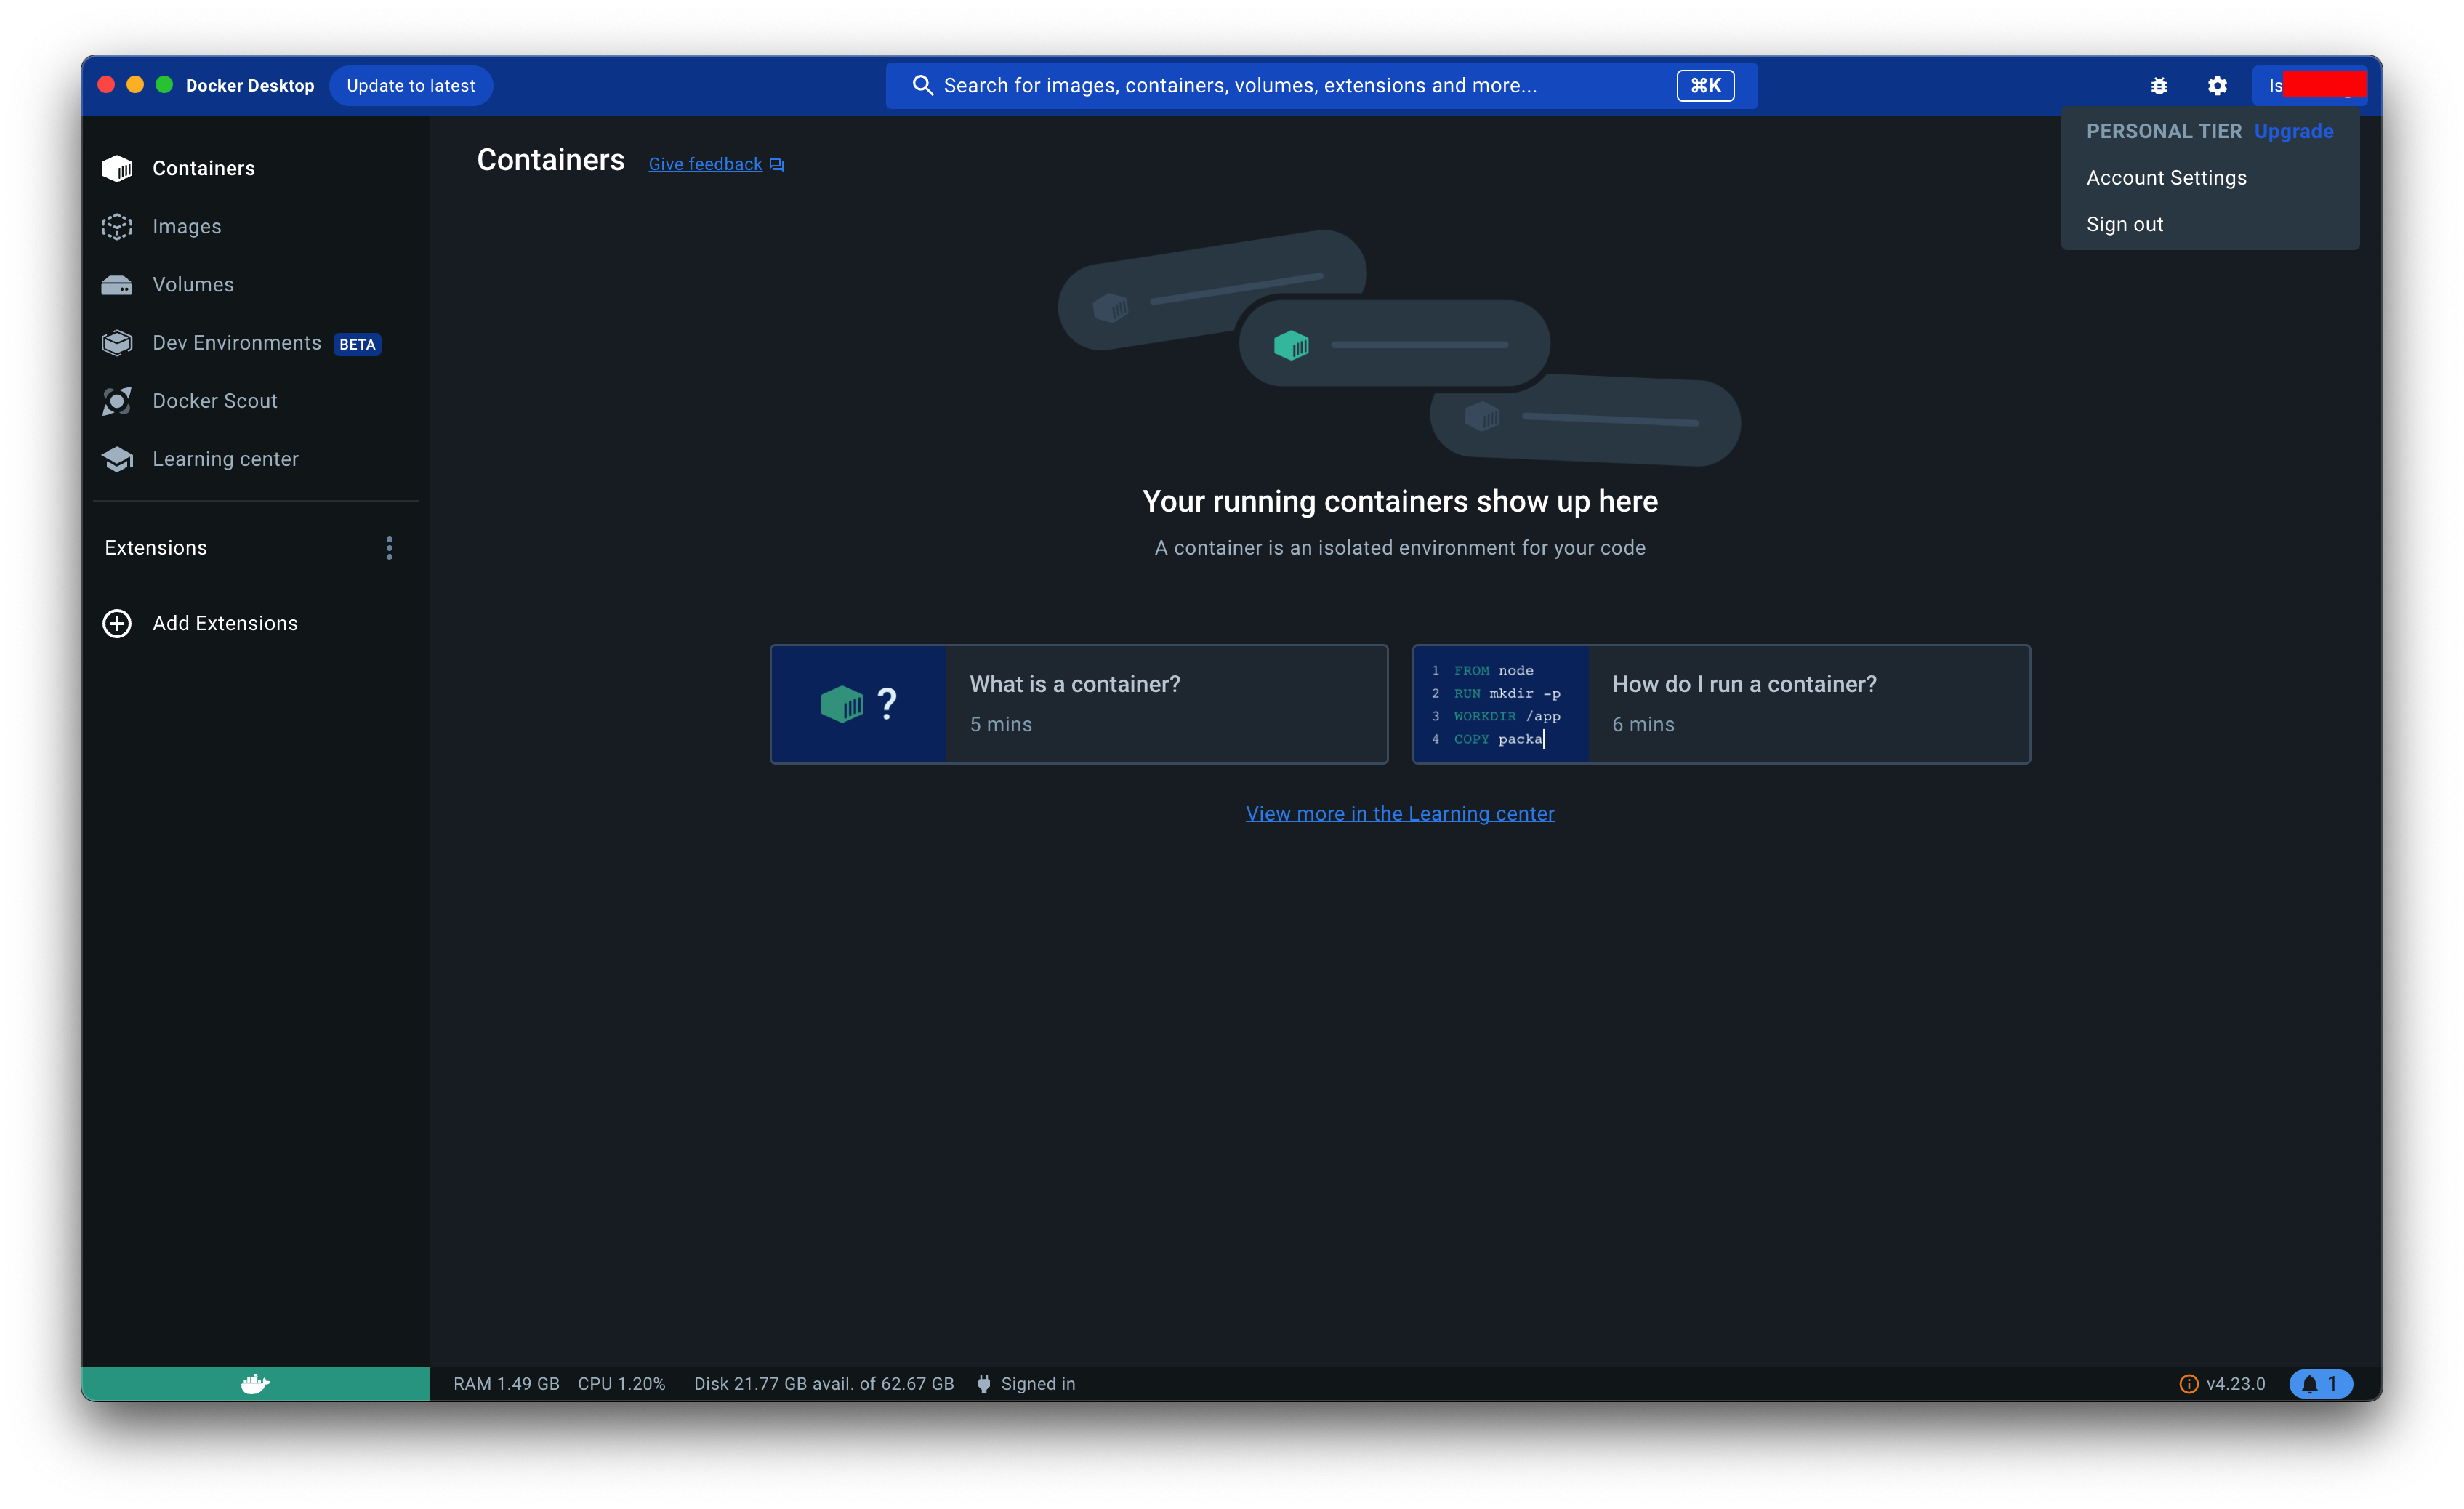This screenshot has height=1509, width=2464.
Task: Open Docker Scout icon in sidebar
Action: (x=117, y=401)
